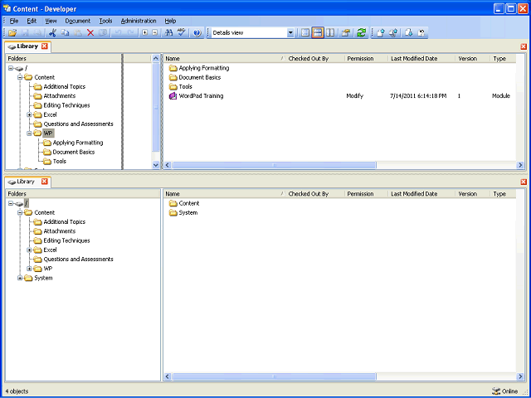This screenshot has height=398, width=531.
Task: Sort upper list by Permission column header
Action: [x=367, y=59]
